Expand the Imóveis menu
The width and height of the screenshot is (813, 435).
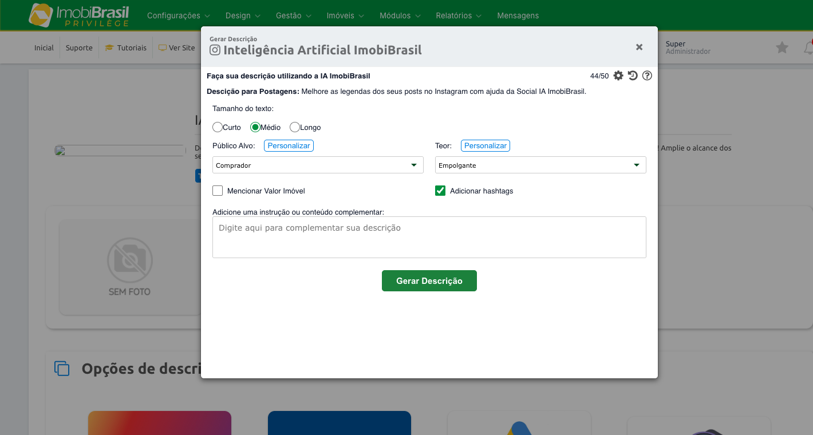346,15
